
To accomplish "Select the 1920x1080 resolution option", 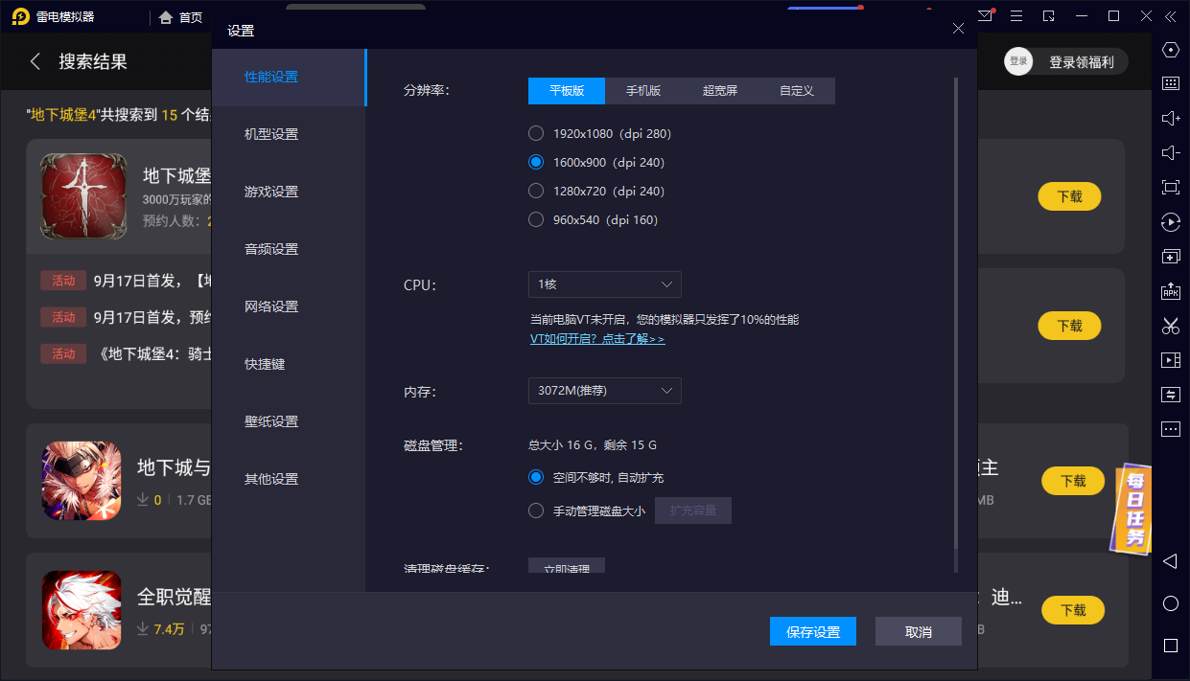I will point(536,133).
